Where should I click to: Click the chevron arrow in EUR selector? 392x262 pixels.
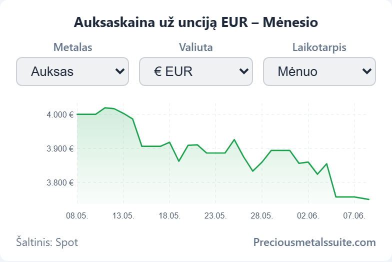coord(244,71)
